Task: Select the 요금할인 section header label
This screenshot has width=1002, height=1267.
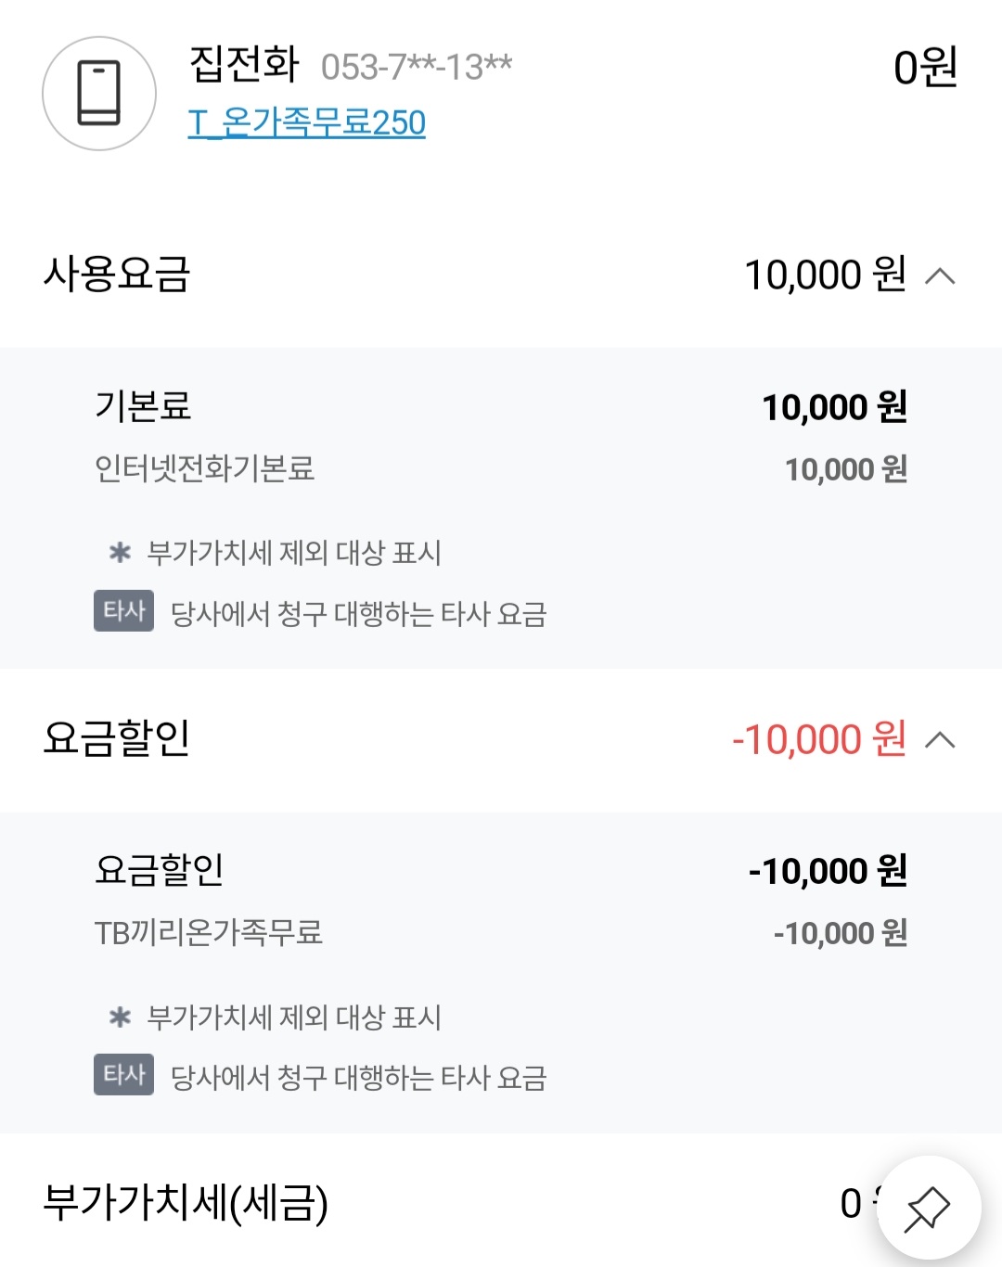Action: point(117,739)
